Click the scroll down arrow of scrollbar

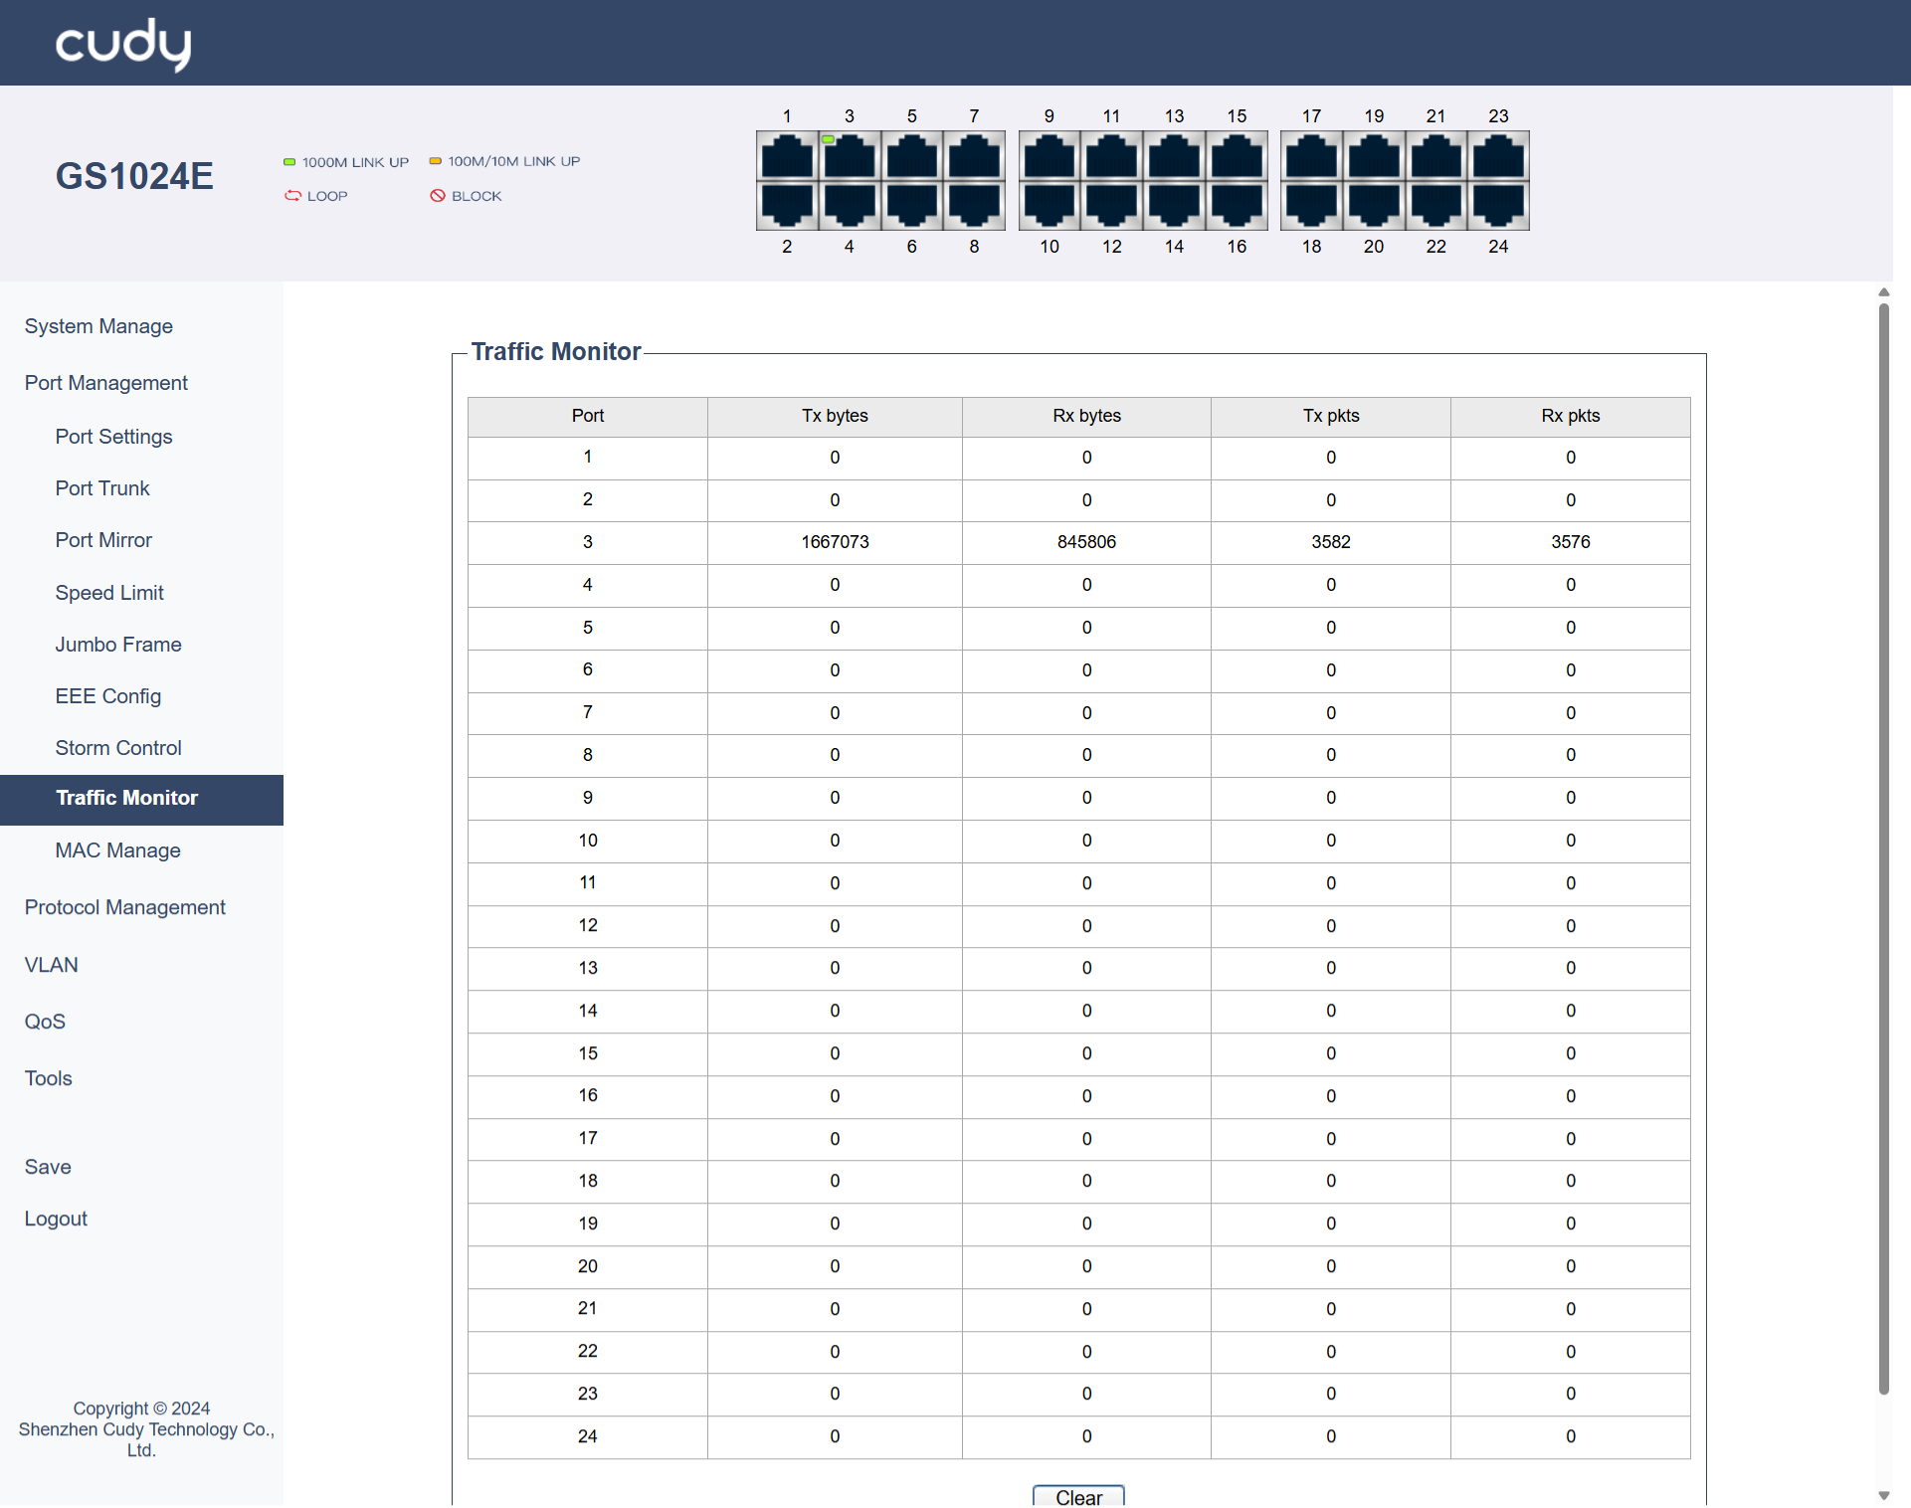pyautogui.click(x=1883, y=1495)
